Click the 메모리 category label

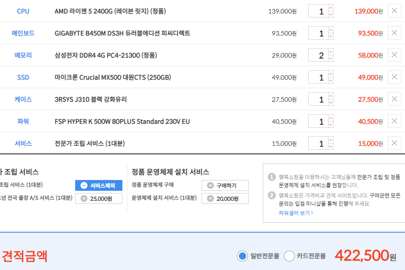point(23,55)
